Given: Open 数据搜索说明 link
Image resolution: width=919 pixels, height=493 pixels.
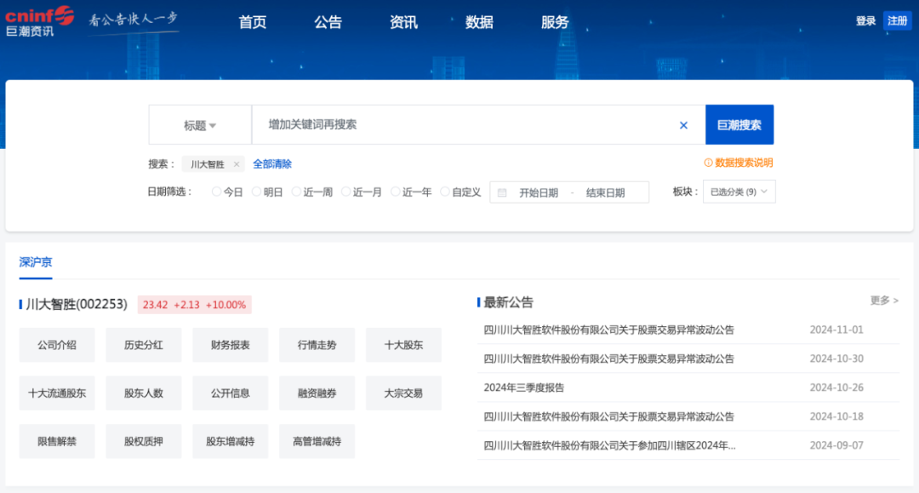Looking at the screenshot, I should (744, 163).
